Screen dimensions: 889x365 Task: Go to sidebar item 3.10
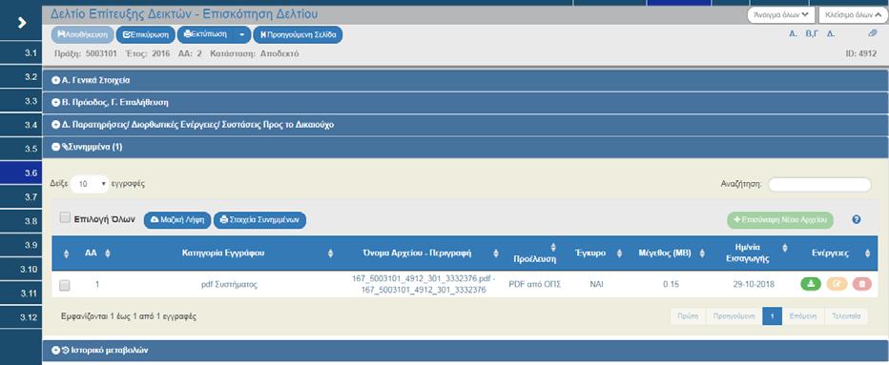(21, 269)
